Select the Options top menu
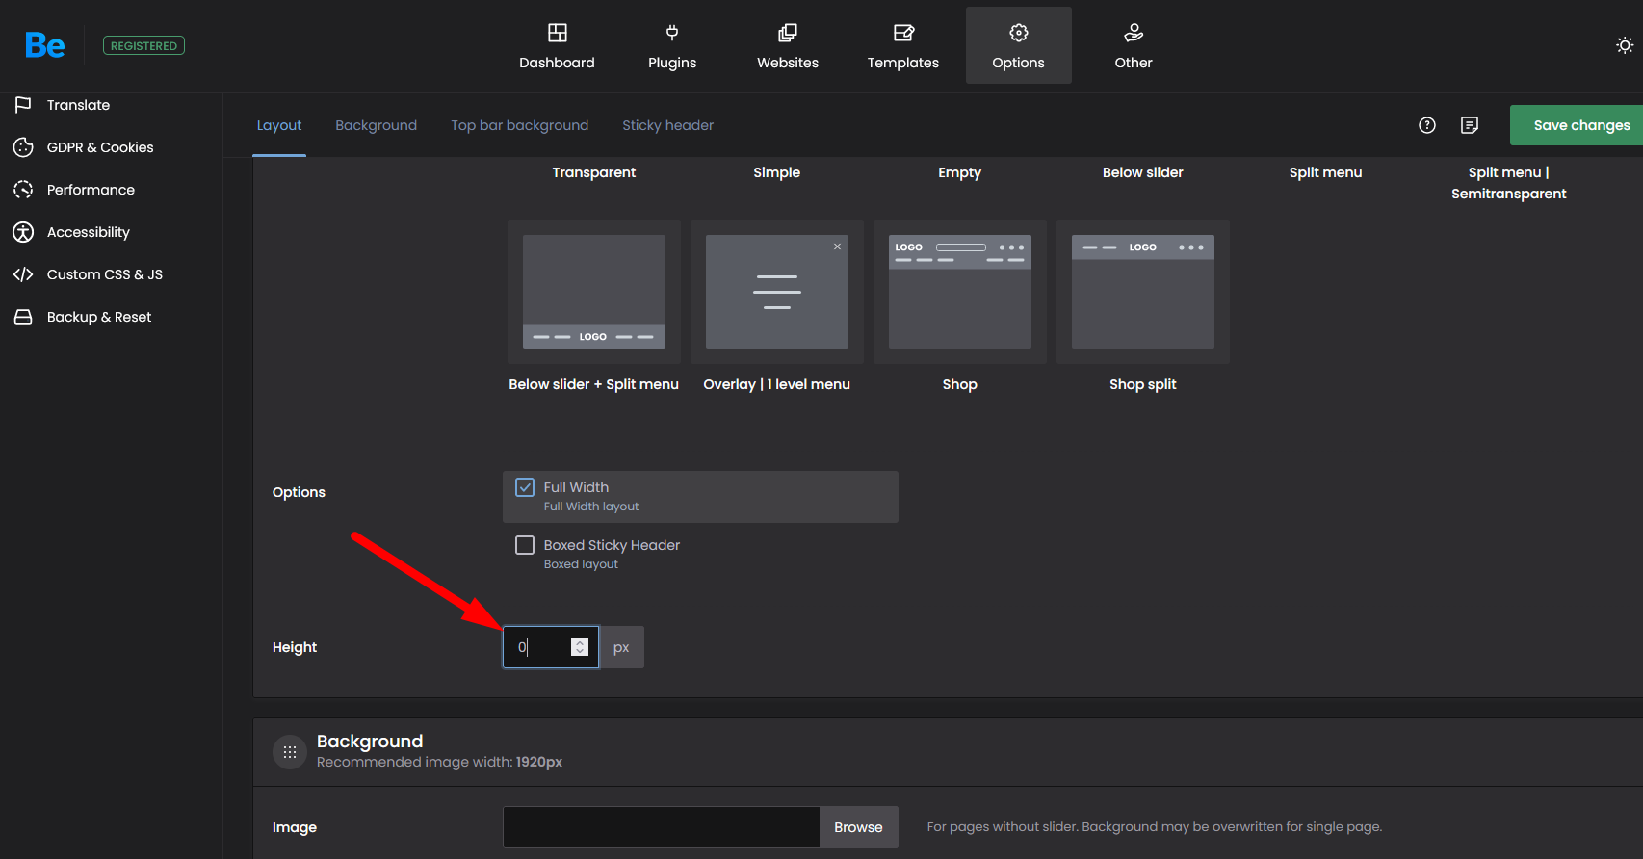The height and width of the screenshot is (859, 1643). coord(1019,45)
